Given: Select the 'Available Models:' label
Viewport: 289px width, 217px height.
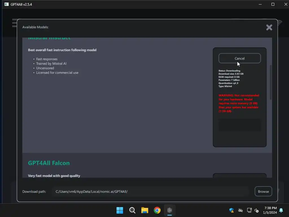Looking at the screenshot, I should pyautogui.click(x=35, y=27).
